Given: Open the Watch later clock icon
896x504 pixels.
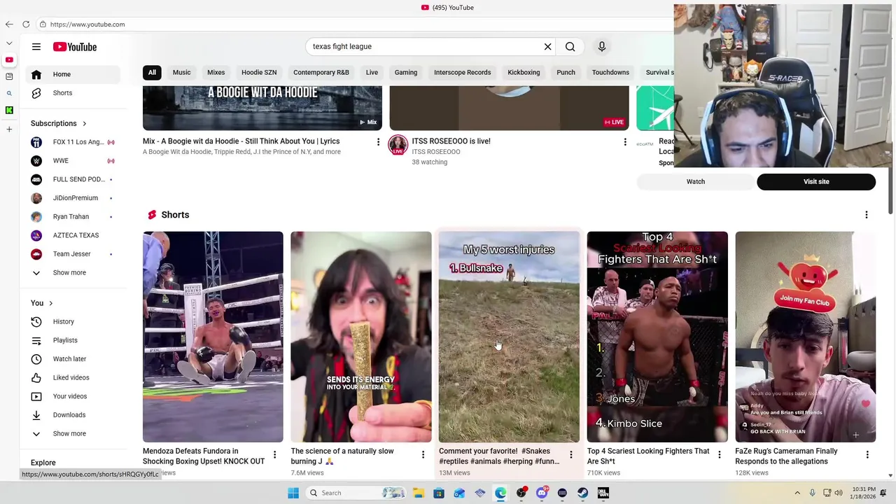Looking at the screenshot, I should point(36,359).
